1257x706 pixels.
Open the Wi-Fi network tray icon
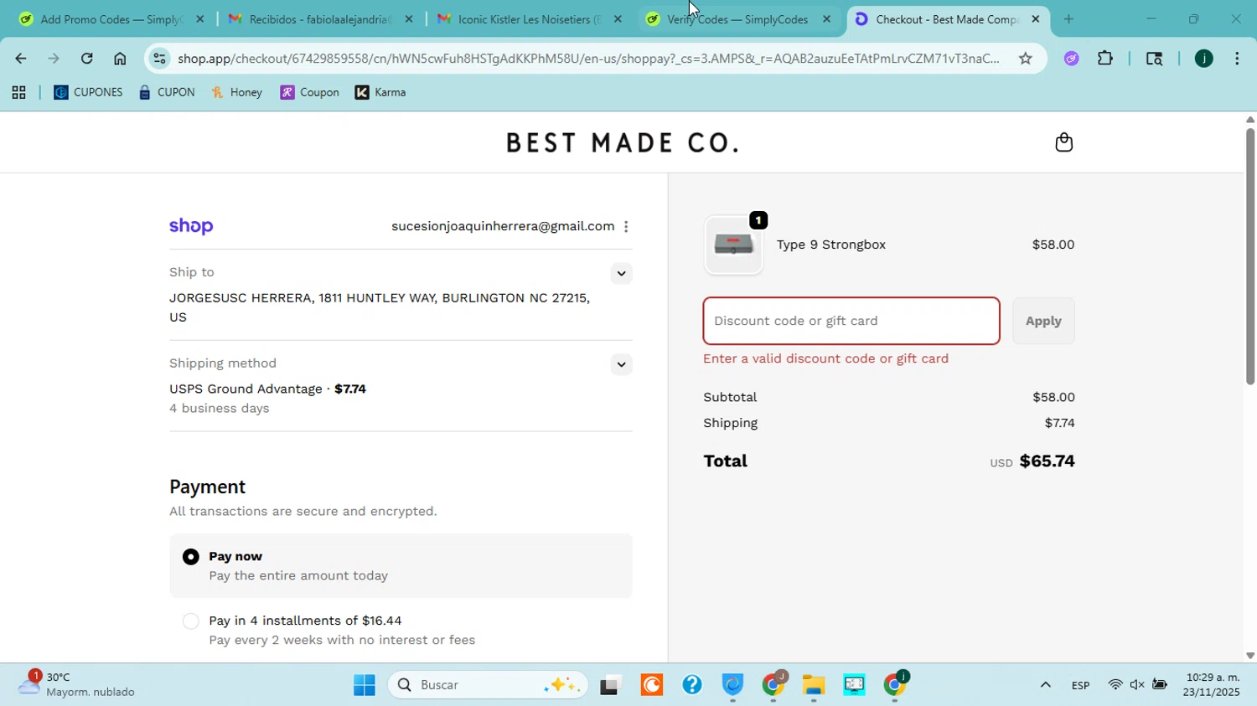(x=1115, y=686)
